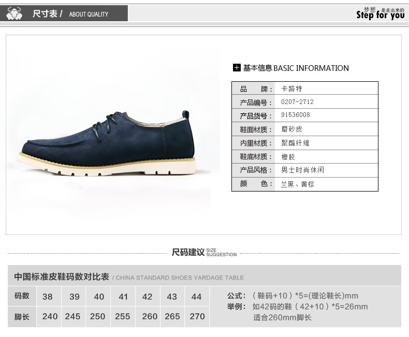The width and height of the screenshot is (409, 337).
Task: Click the 中国标准皮鞋码数对比表 title
Action: pos(62,277)
